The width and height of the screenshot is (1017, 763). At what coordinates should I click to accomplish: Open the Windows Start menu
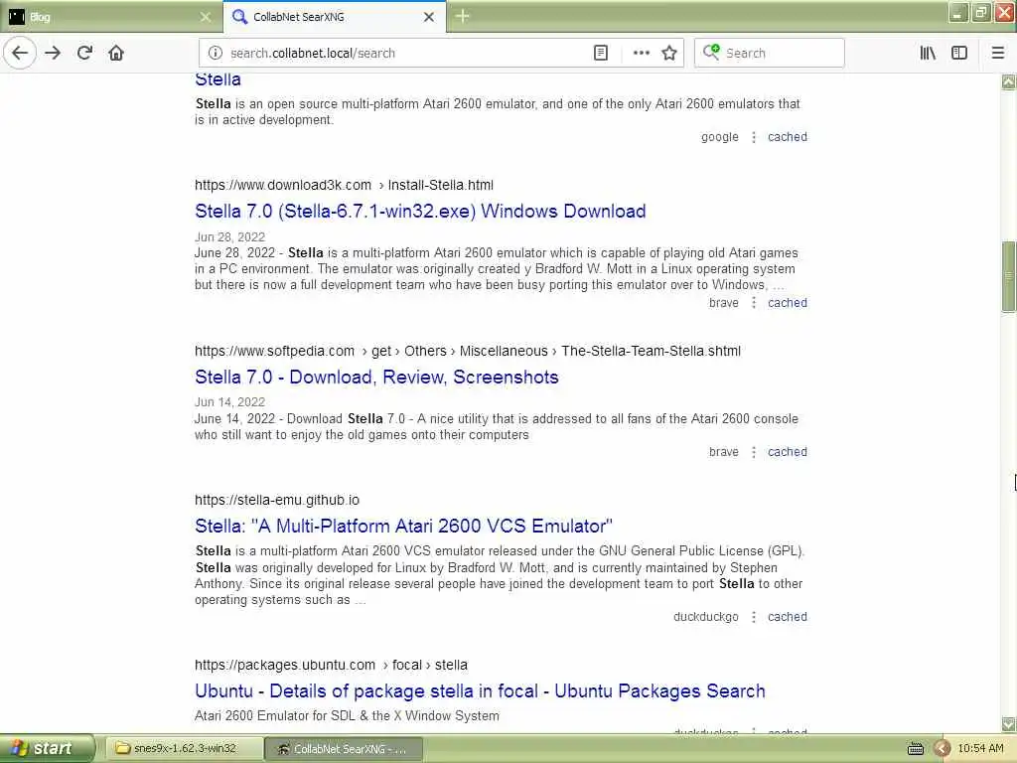coord(46,749)
